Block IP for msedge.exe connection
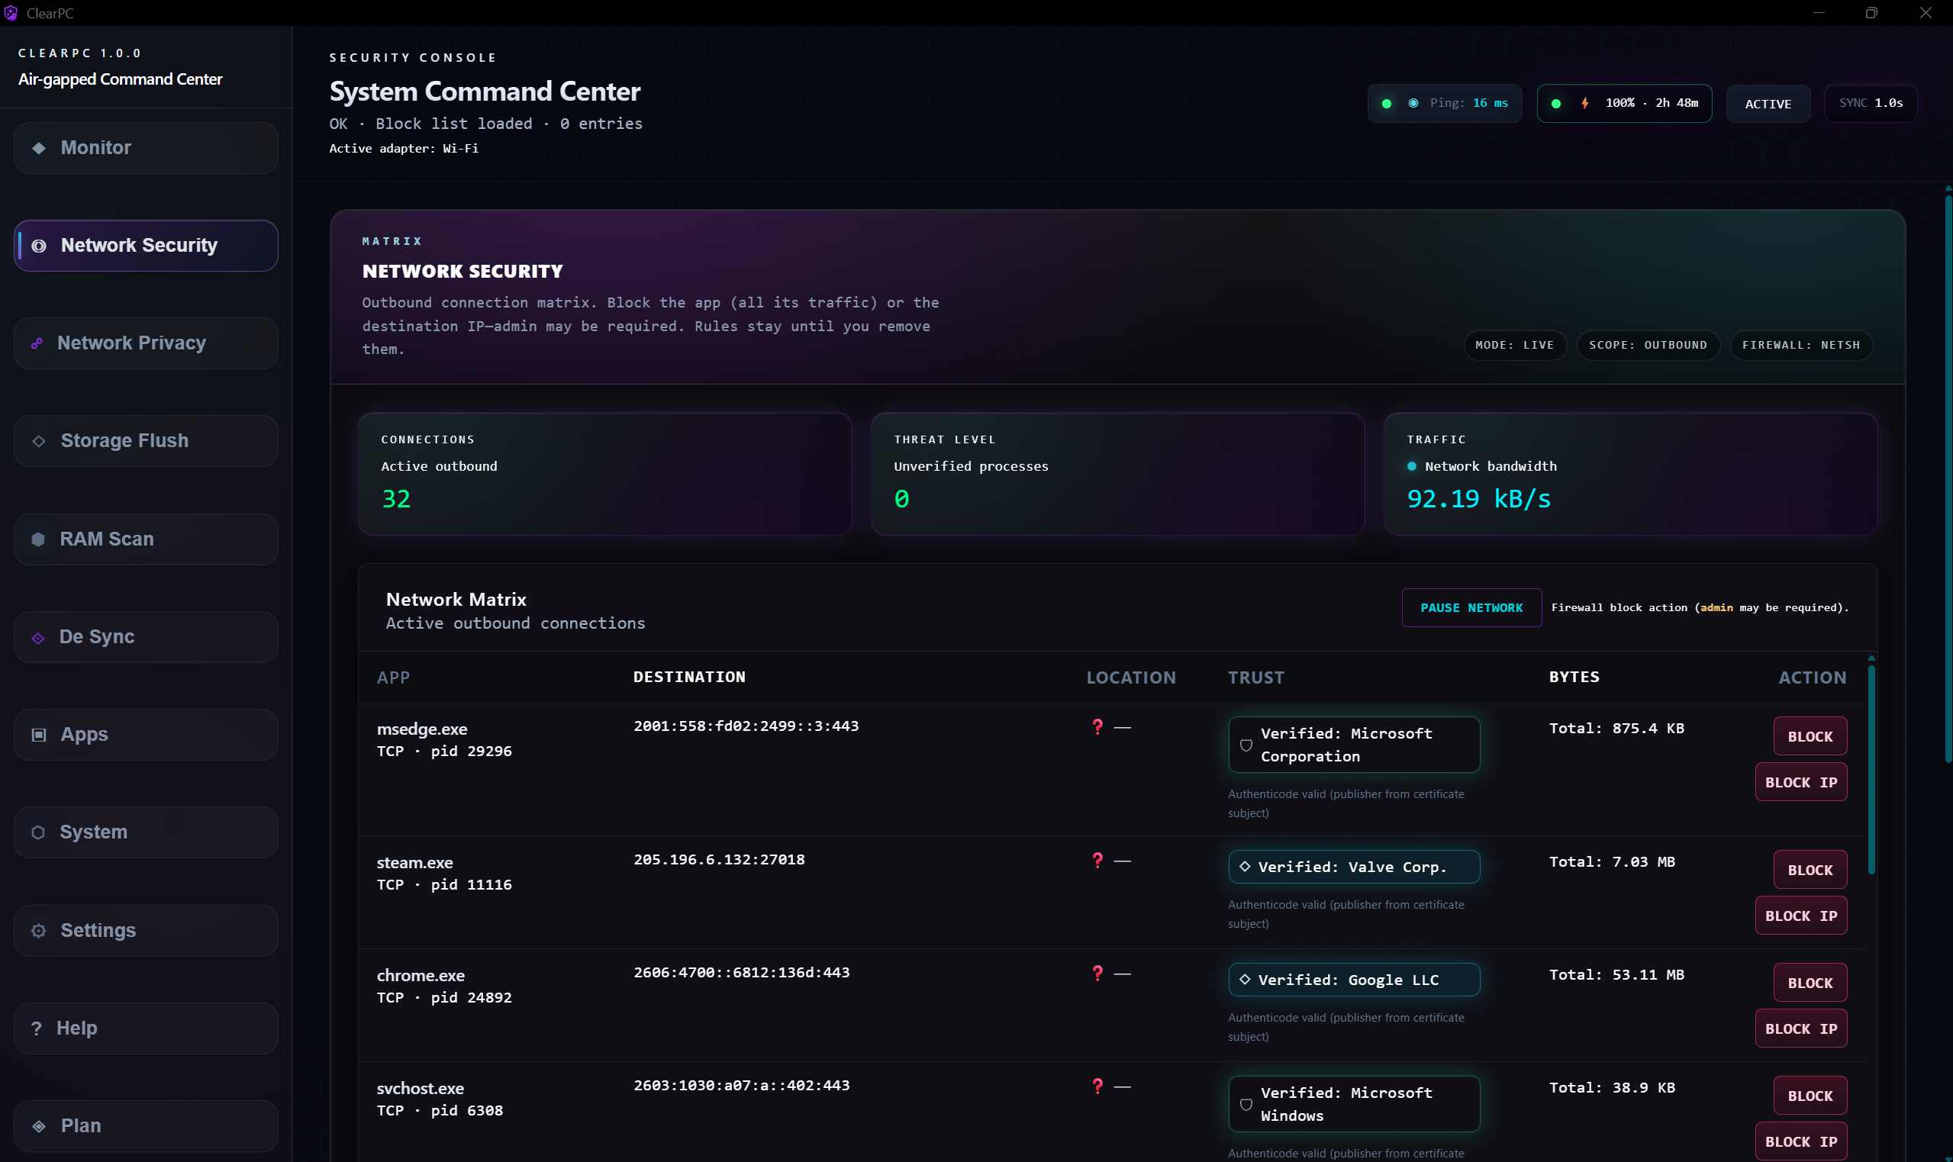1953x1162 pixels. click(x=1801, y=782)
